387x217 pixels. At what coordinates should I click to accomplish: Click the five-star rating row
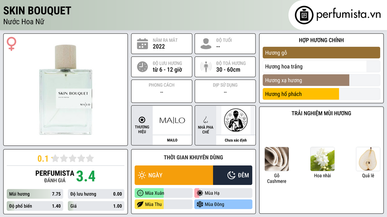click(73, 158)
